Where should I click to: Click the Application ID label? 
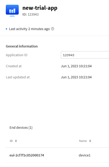click(x=17, y=55)
